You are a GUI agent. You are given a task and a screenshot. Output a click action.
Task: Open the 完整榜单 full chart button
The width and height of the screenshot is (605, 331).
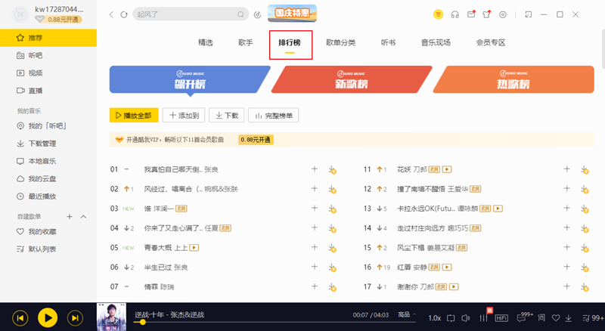pyautogui.click(x=274, y=116)
